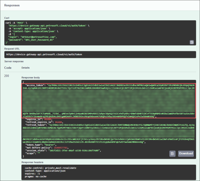The width and height of the screenshot is (200, 181).
Task: Click the 'Server response' label
Action: pos(14,61)
